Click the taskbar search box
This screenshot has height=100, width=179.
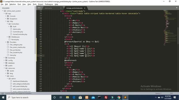(29, 97)
